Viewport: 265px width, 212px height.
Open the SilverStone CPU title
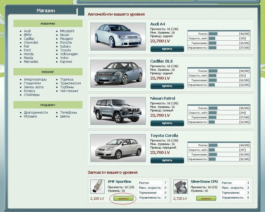(x=204, y=182)
